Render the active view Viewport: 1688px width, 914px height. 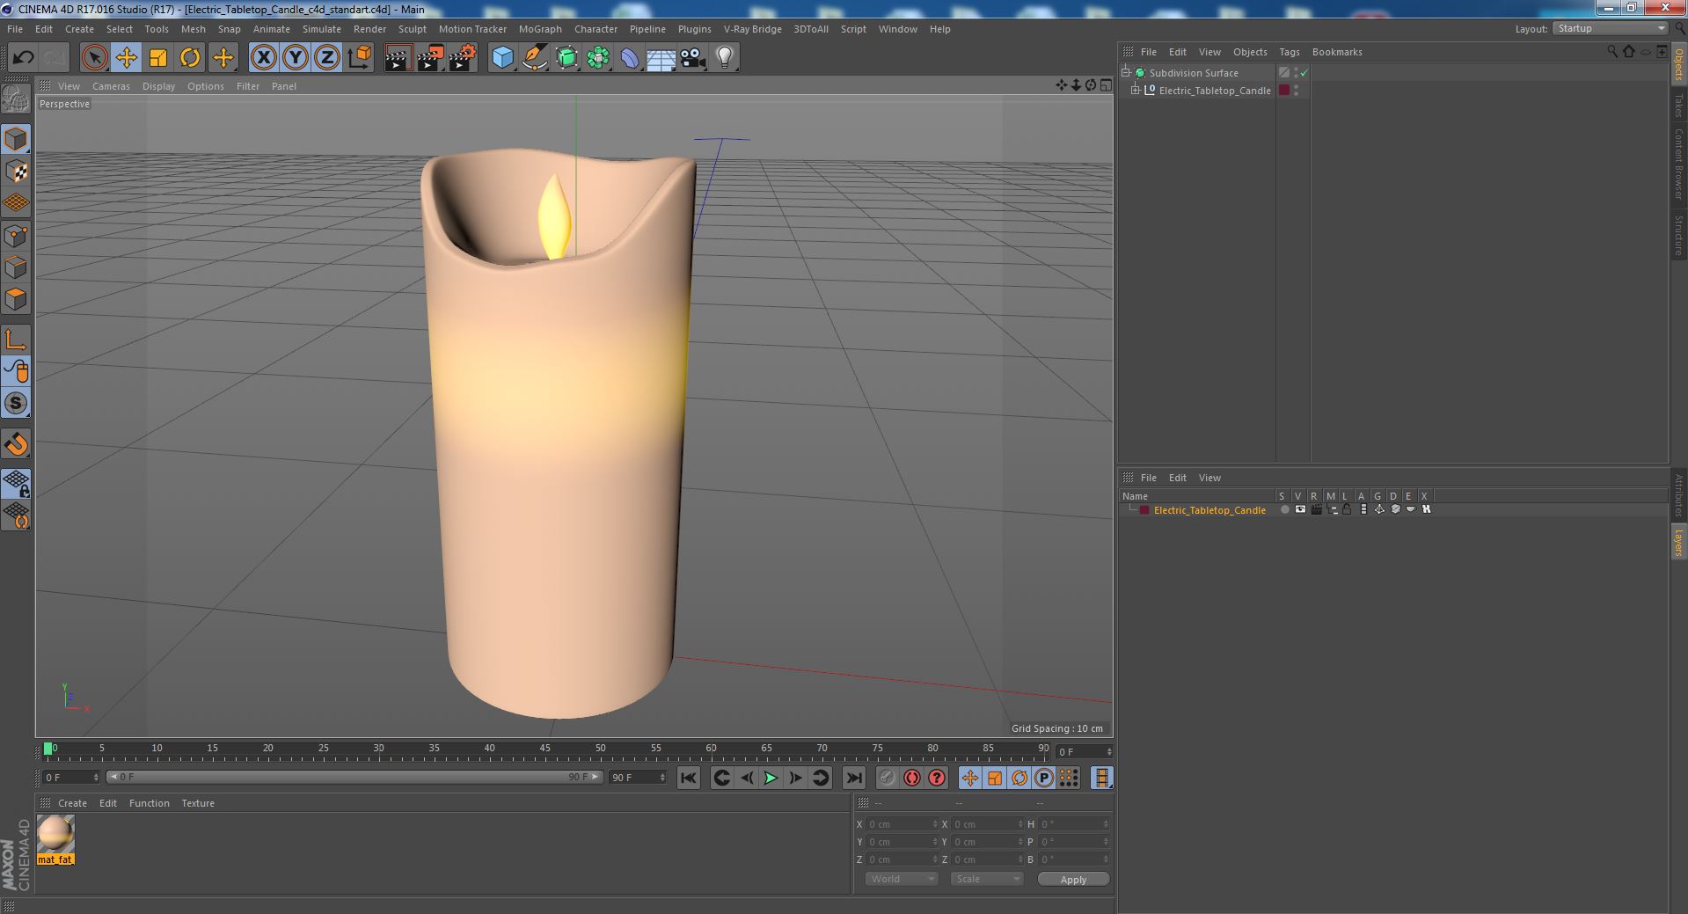398,58
